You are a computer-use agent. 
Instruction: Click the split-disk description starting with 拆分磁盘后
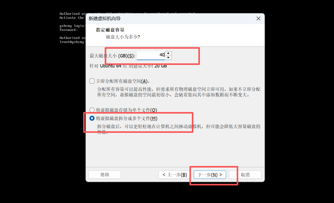coord(179,129)
